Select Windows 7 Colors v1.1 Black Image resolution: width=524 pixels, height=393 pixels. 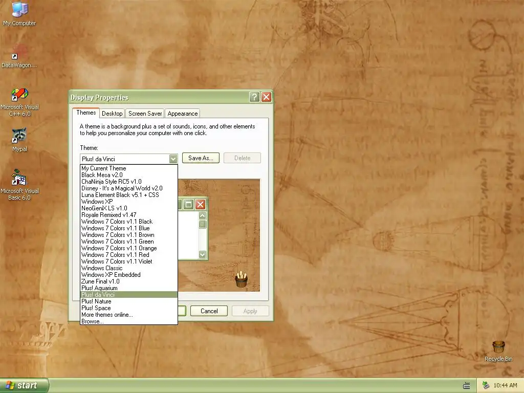click(129, 222)
